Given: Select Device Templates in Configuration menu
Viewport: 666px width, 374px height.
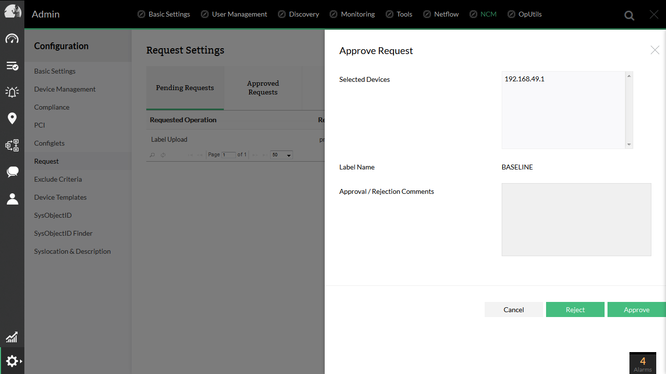Looking at the screenshot, I should 60,197.
